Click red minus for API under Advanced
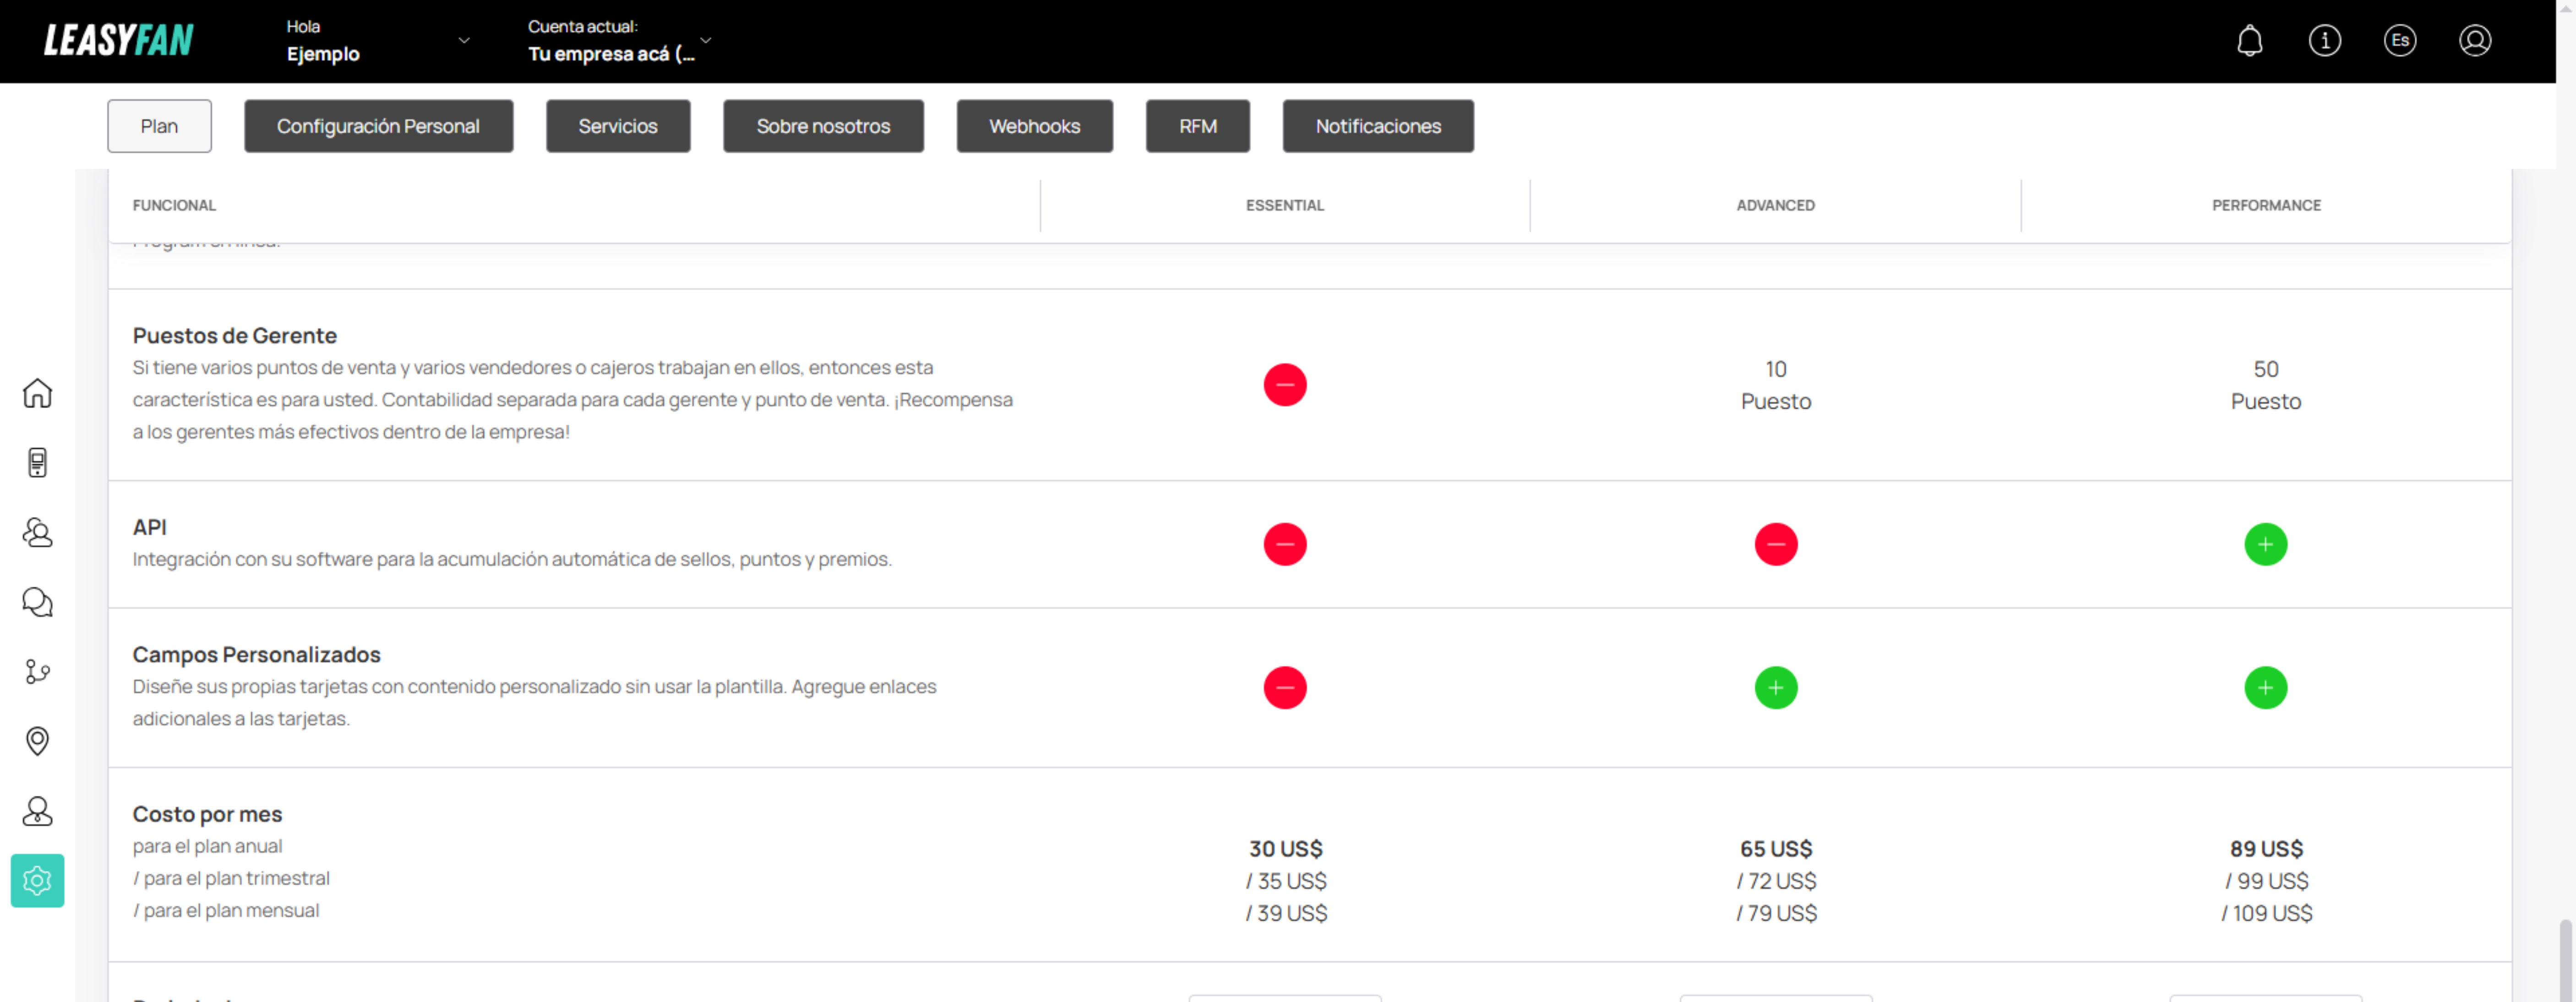This screenshot has height=1002, width=2576. point(1775,544)
